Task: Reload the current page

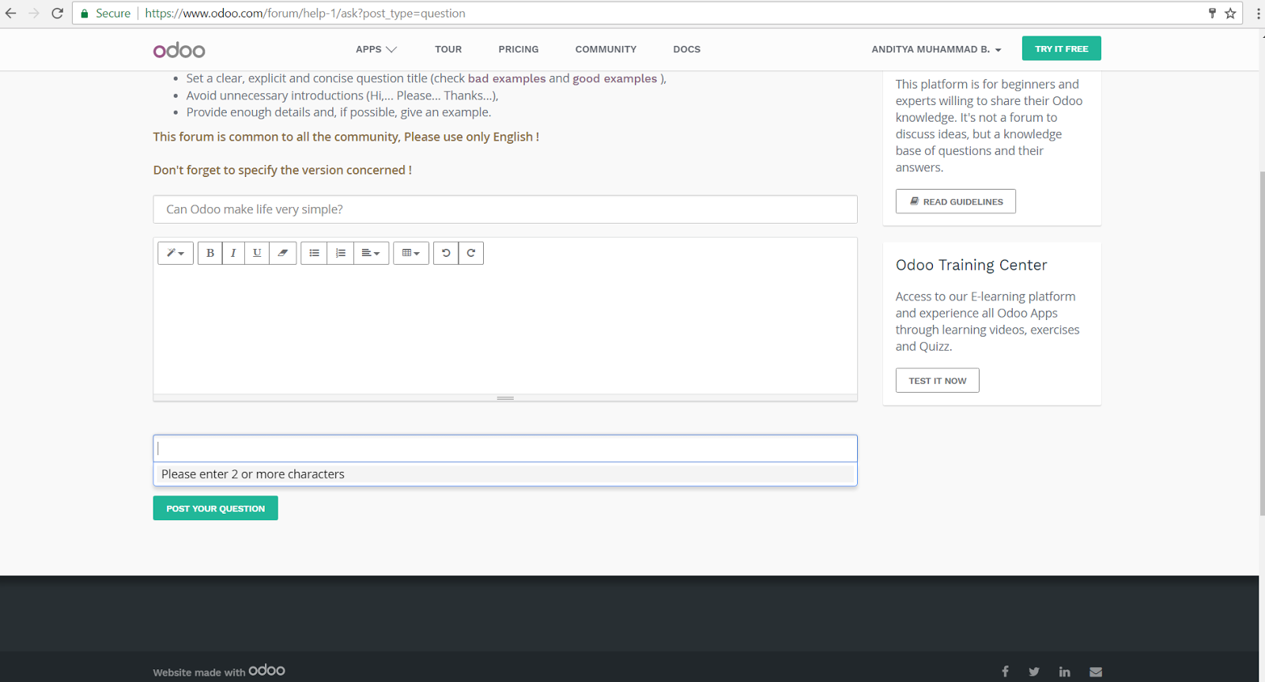Action: tap(57, 13)
